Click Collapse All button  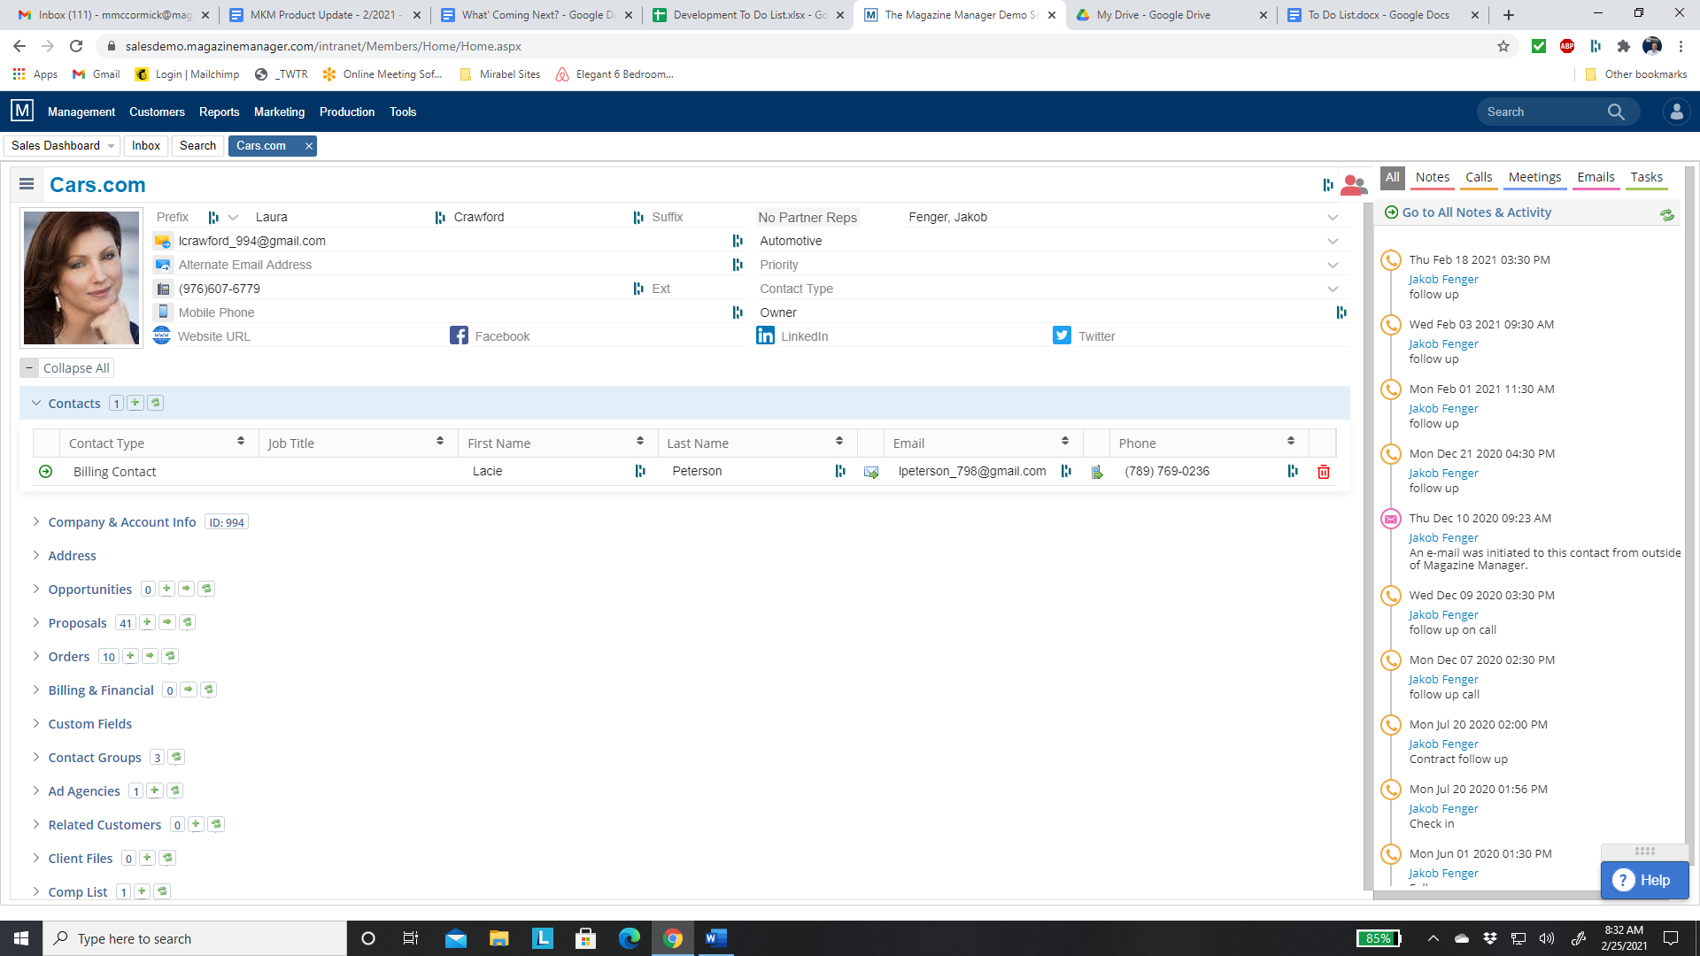(67, 368)
